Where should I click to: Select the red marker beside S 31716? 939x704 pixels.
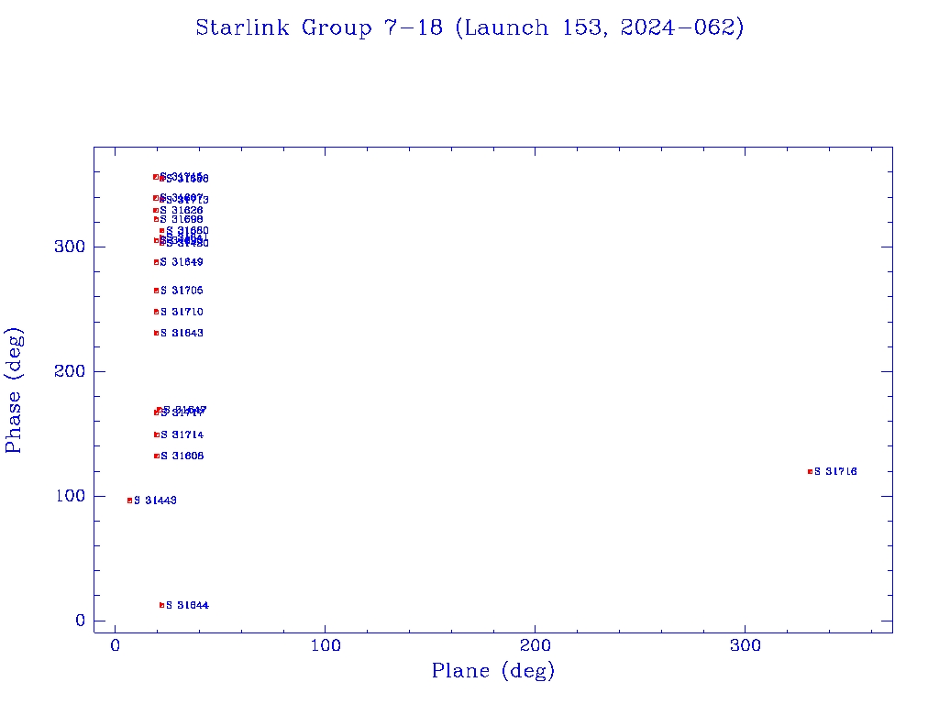point(811,472)
